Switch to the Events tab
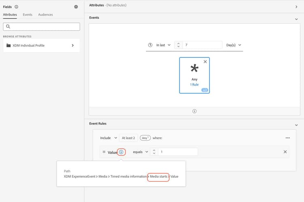This screenshot has width=304, height=202. pyautogui.click(x=28, y=15)
